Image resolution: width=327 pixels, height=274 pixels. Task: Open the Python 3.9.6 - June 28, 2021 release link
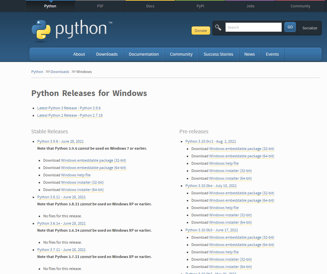[60, 141]
